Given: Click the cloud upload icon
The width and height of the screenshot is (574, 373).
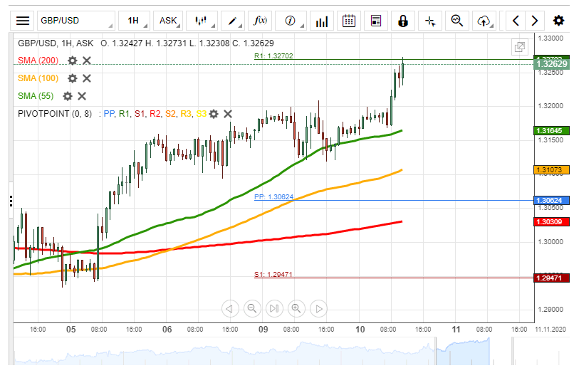Looking at the screenshot, I should point(484,21).
